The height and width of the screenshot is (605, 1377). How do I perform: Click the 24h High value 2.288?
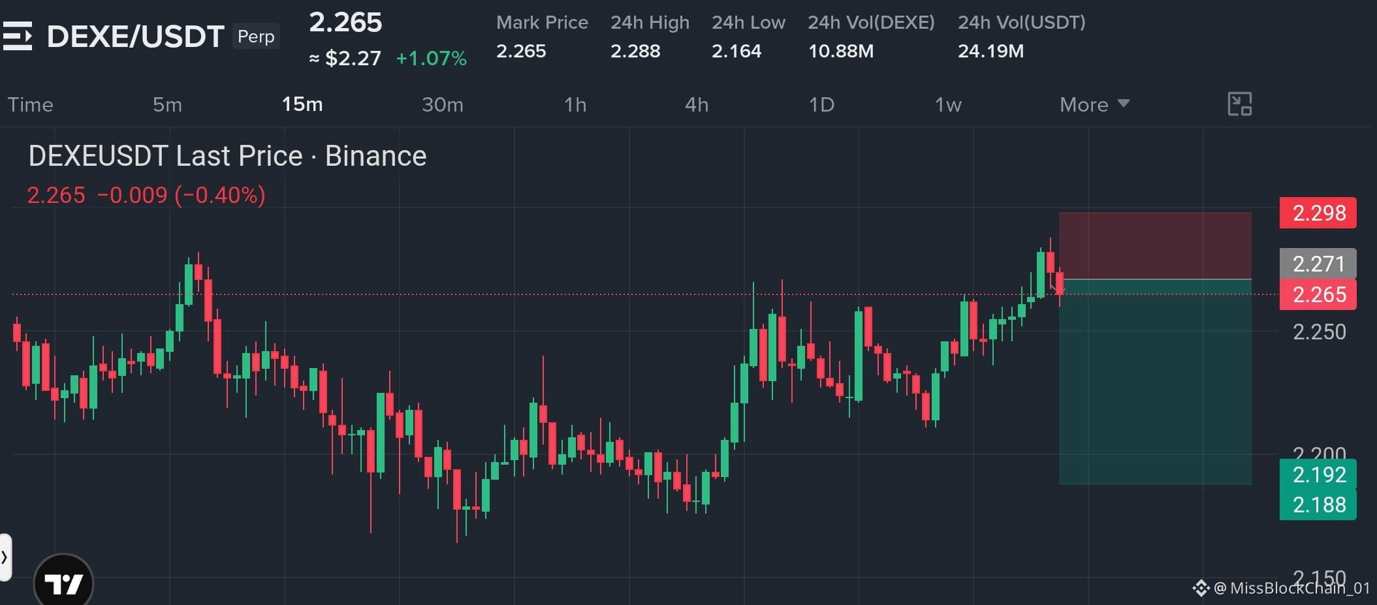click(635, 51)
